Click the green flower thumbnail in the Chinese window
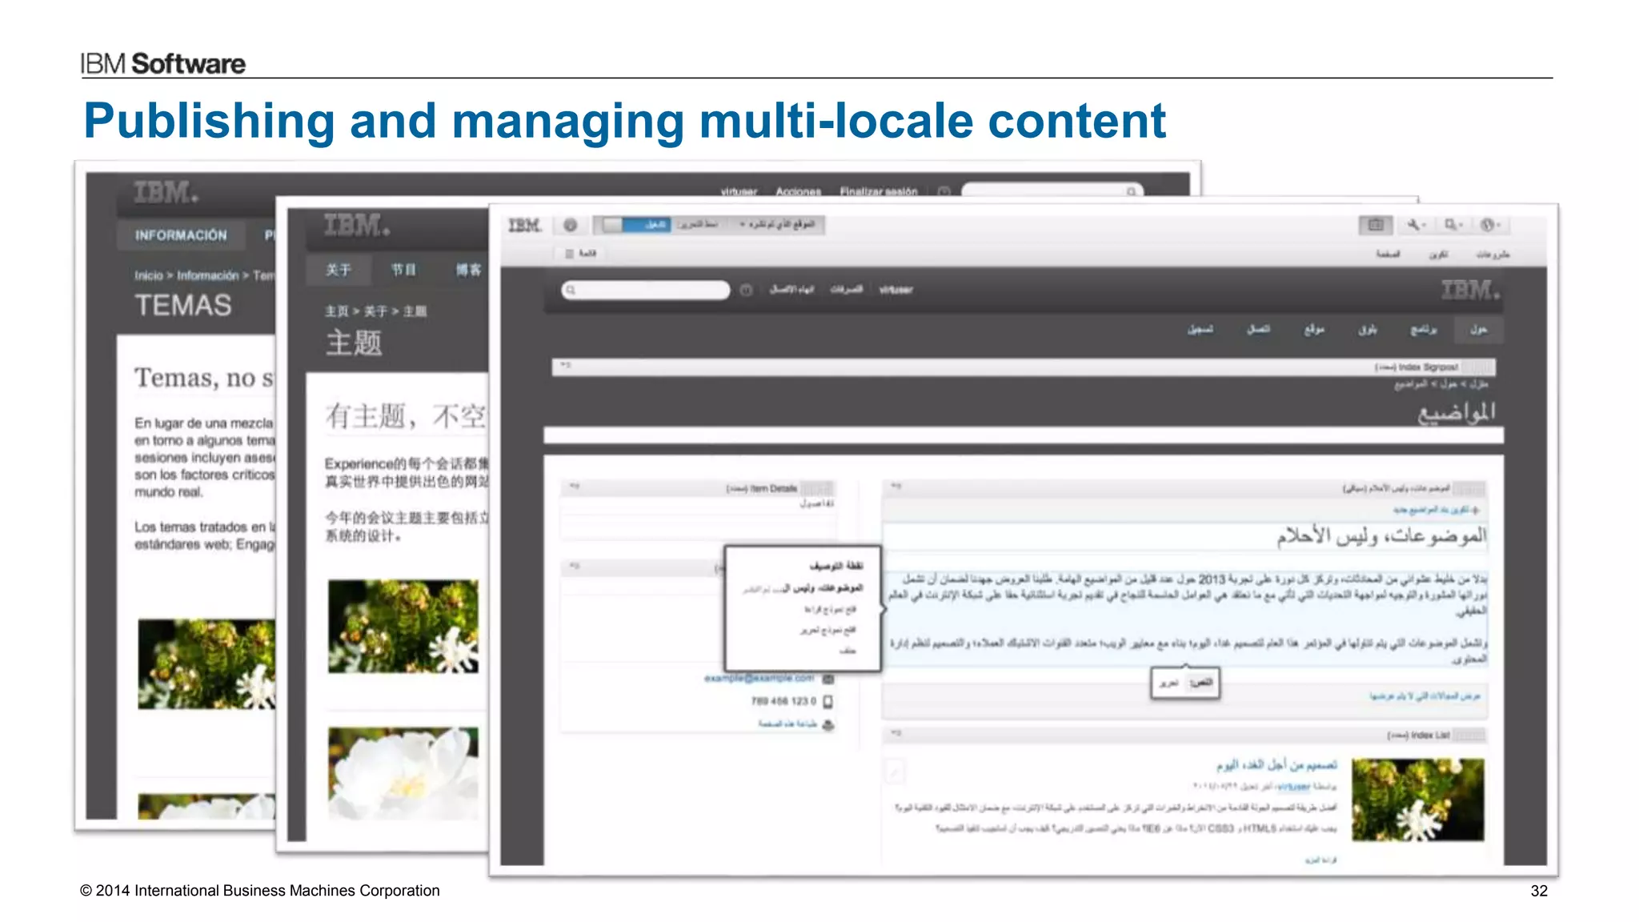This screenshot has height=922, width=1639. [403, 627]
